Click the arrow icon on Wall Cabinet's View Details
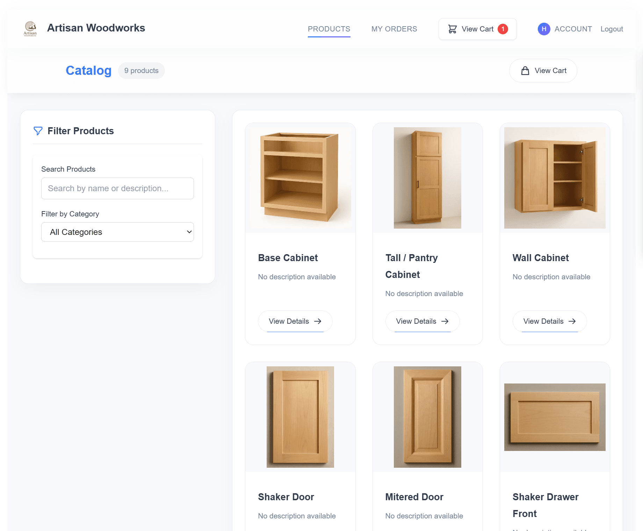Screen dimensions: 643x531 tap(572, 321)
